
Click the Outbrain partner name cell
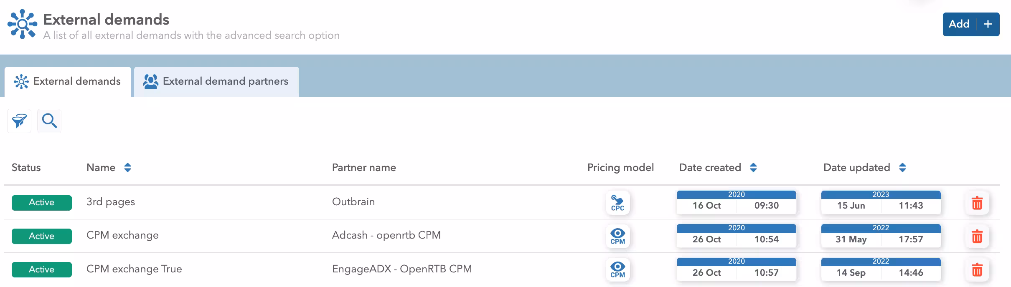click(353, 202)
